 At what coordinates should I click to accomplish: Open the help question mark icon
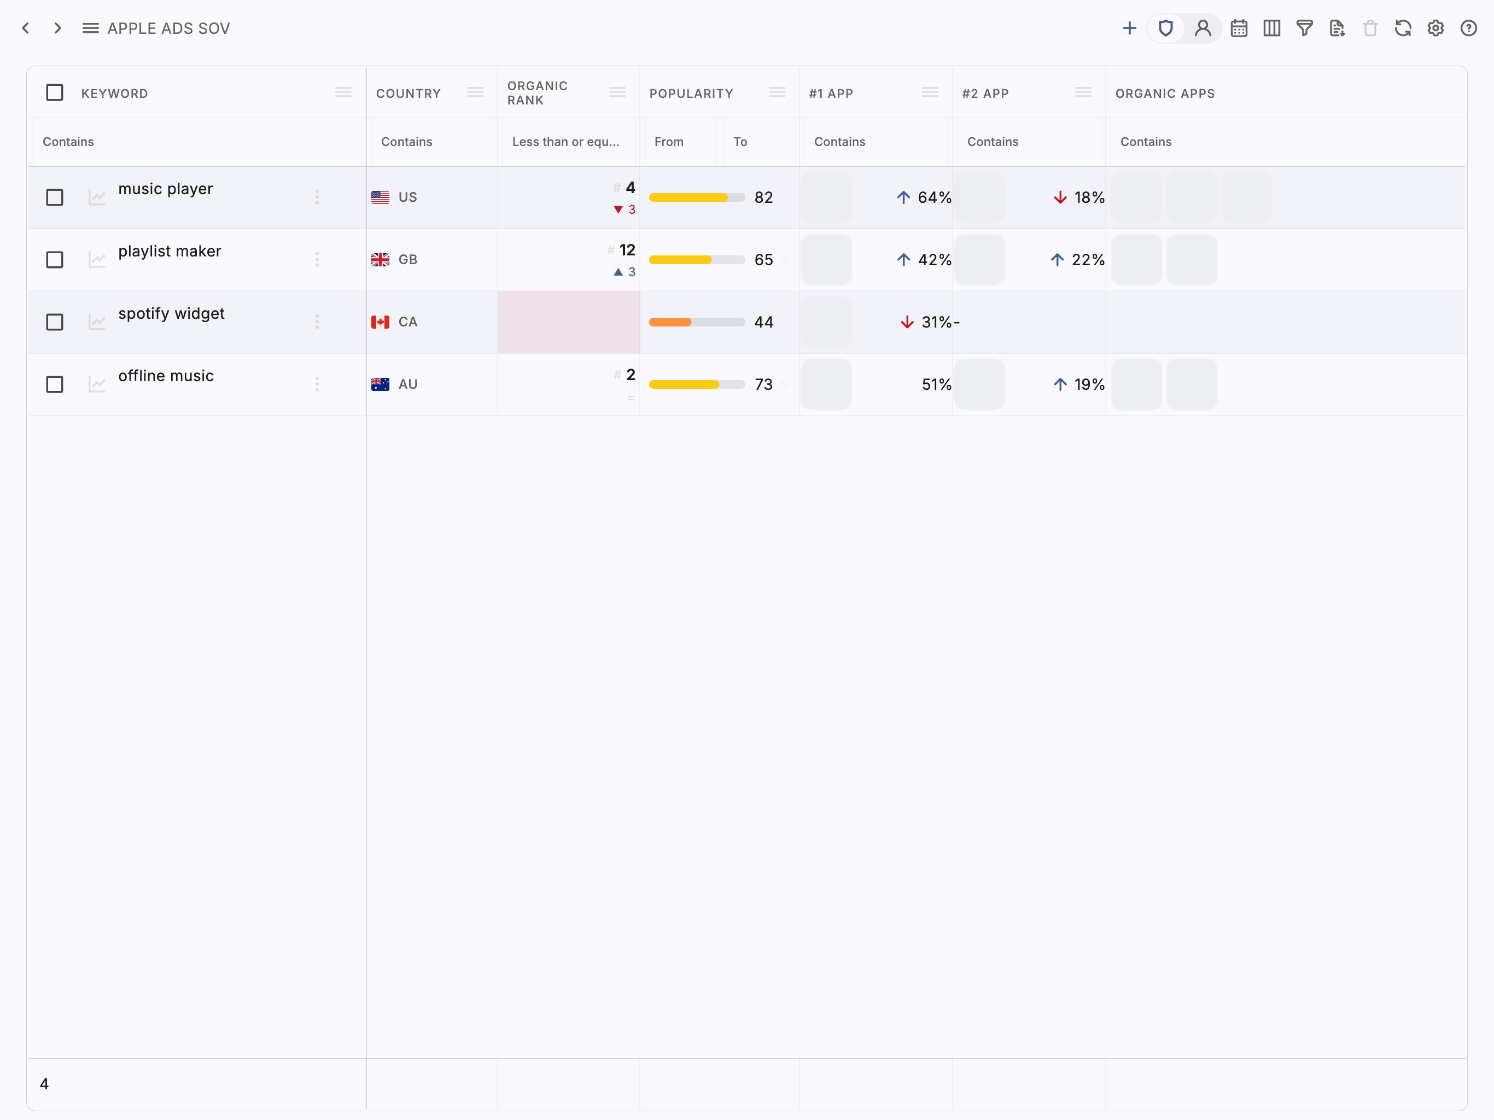(x=1468, y=28)
